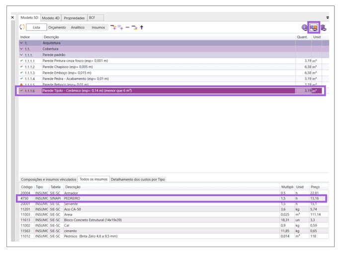The width and height of the screenshot is (342, 255).
Task: Select the Armador insumo row
Action: (x=174, y=193)
